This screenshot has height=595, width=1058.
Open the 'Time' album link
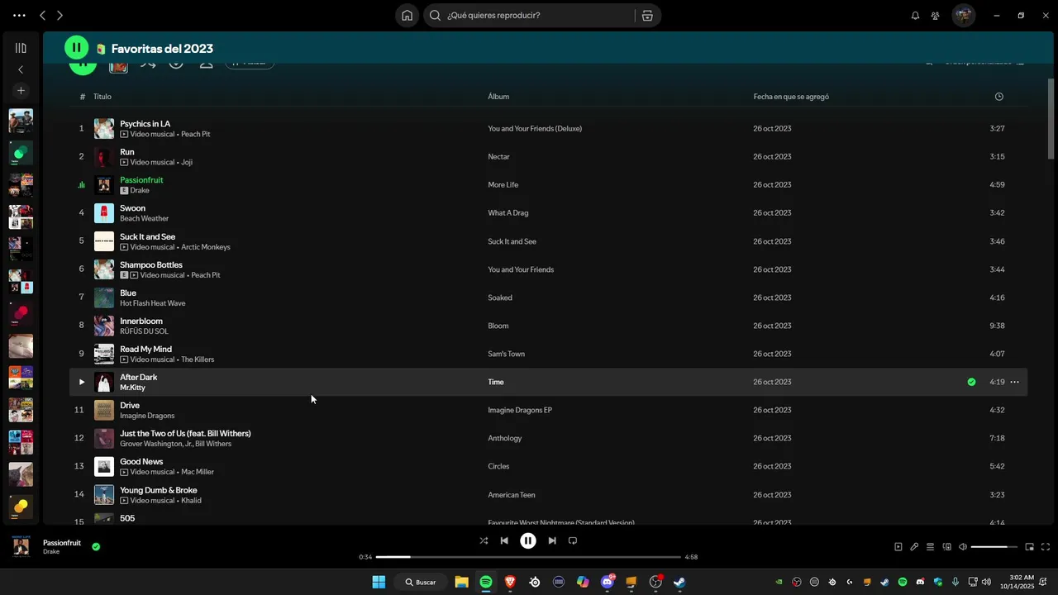(x=496, y=382)
